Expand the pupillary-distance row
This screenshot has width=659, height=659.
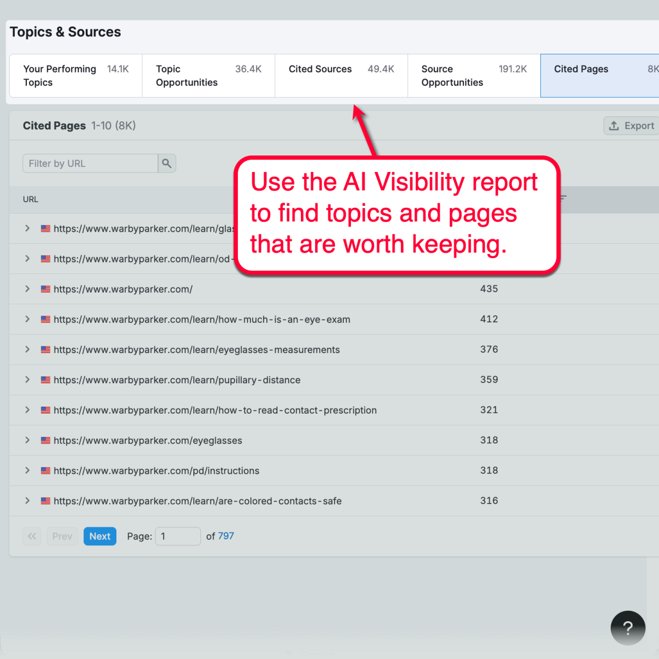[27, 379]
